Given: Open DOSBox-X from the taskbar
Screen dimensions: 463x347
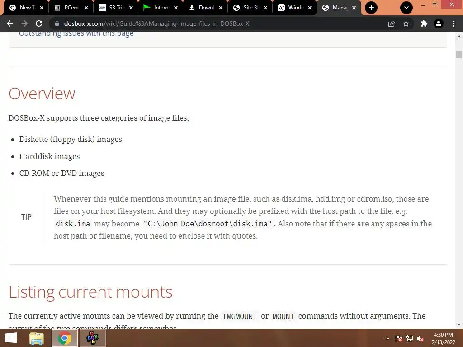Looking at the screenshot, I should click(x=92, y=338).
